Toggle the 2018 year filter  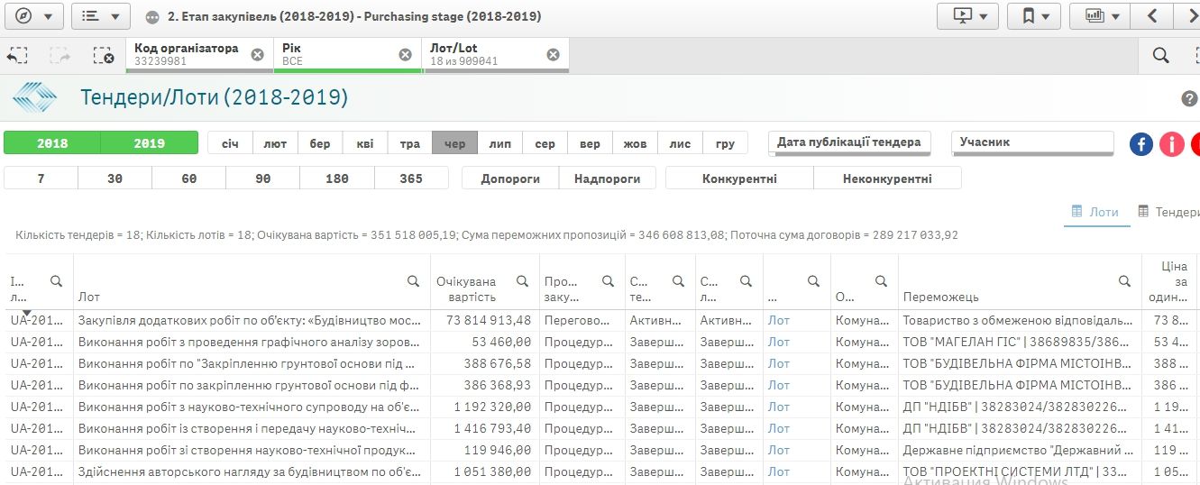point(52,143)
